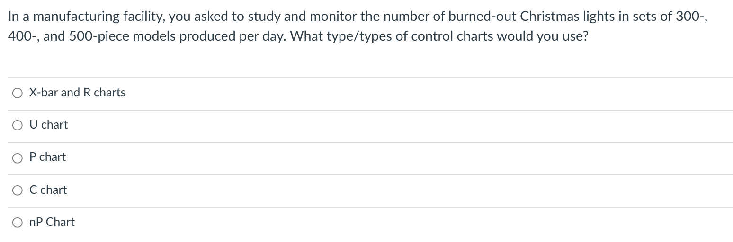Screen dimensions: 733x242
Task: Choose the P chart radio button
Action: point(18,158)
